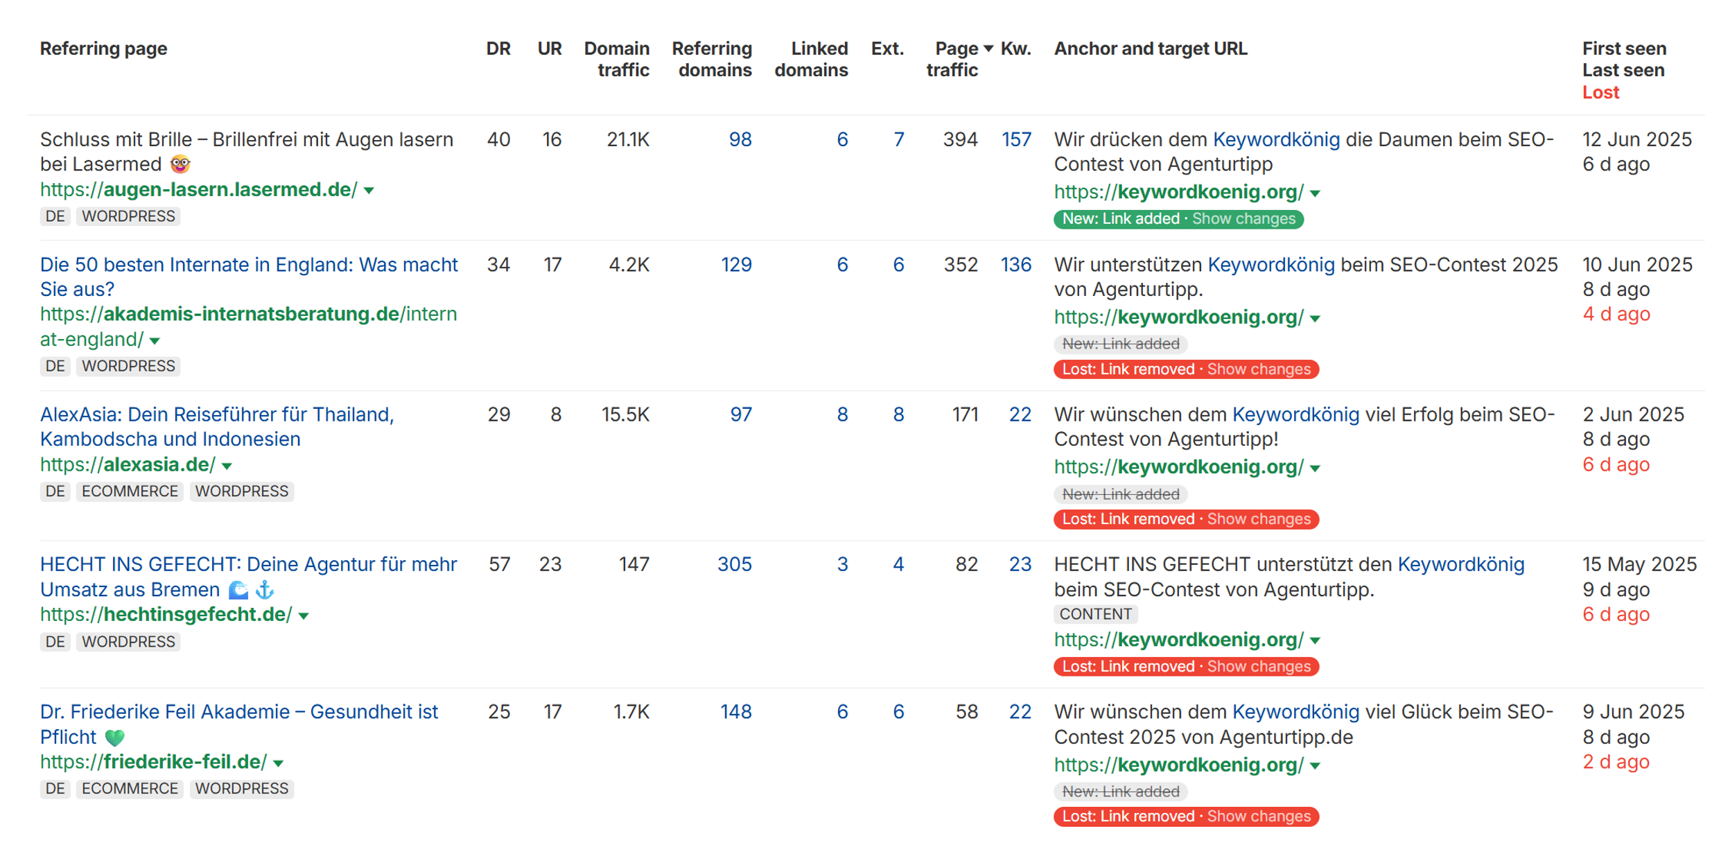
Task: Open target URL dropdown in Friederike Feil row
Action: click(x=1316, y=766)
